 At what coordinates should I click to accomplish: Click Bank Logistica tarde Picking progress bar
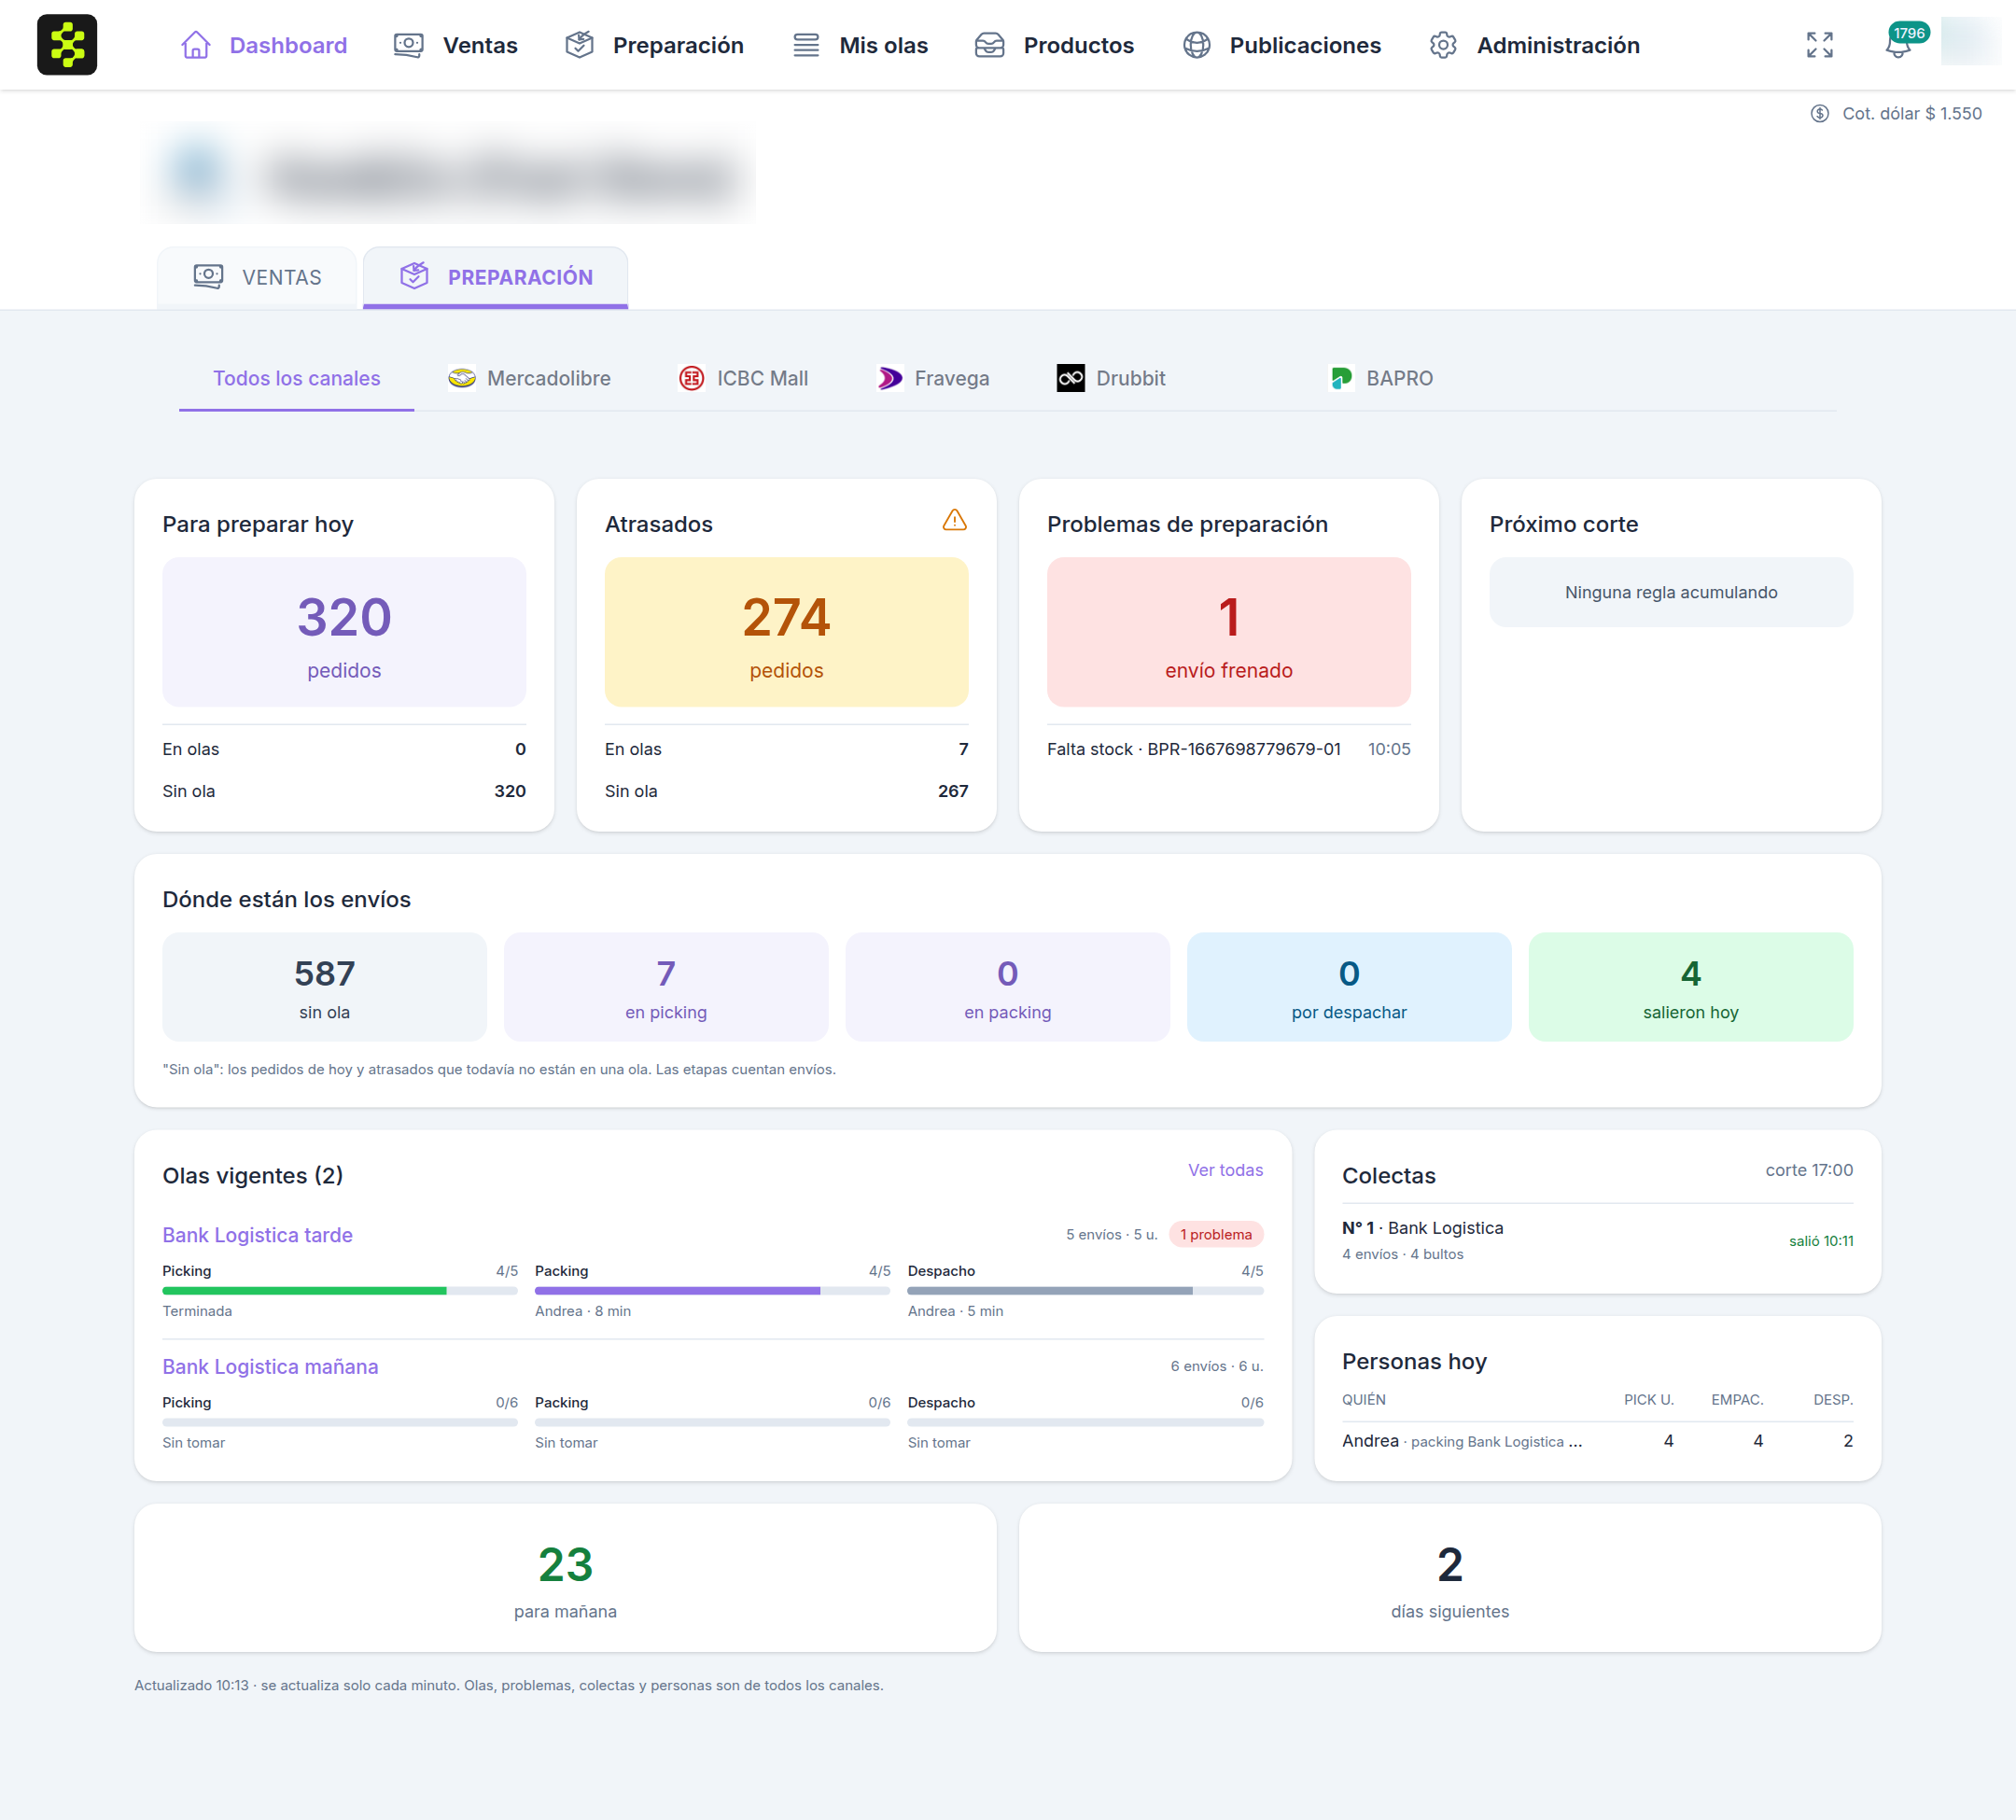[x=340, y=1291]
